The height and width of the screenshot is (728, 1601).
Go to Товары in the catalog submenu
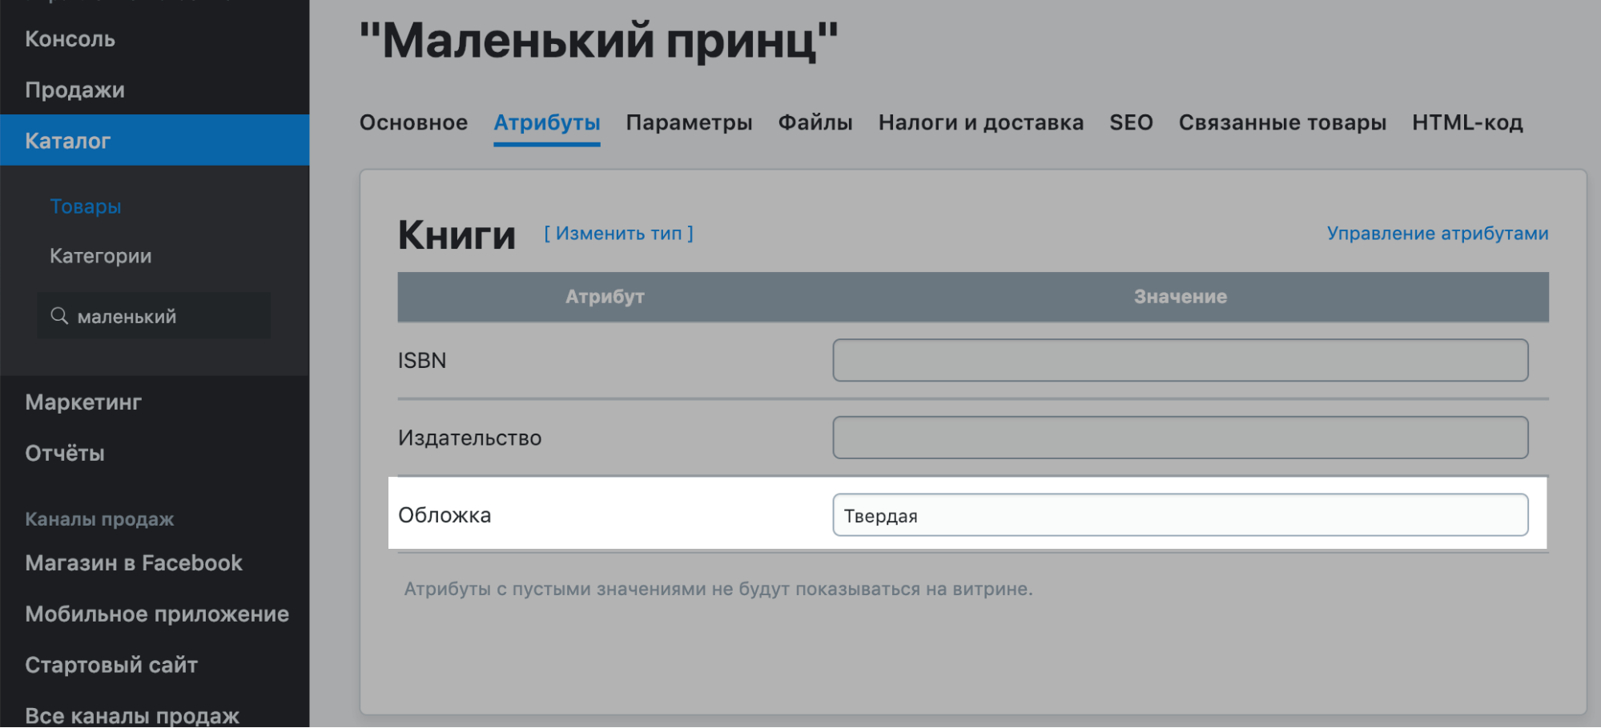(86, 206)
